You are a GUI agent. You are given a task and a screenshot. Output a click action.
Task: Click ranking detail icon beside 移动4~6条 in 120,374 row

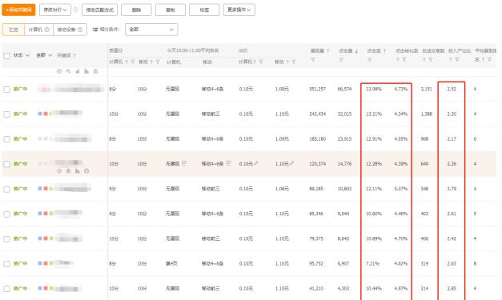point(229,163)
